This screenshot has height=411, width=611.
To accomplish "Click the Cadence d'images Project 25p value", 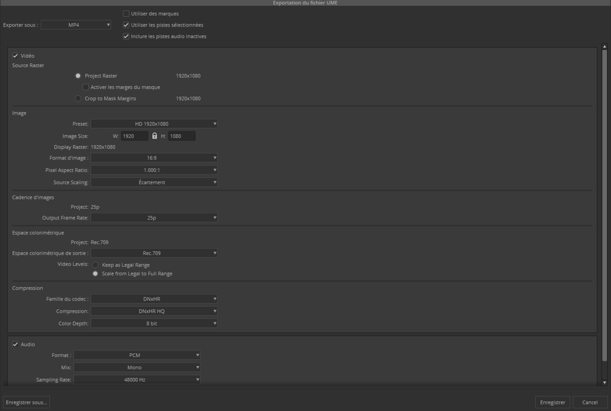I will click(x=95, y=207).
